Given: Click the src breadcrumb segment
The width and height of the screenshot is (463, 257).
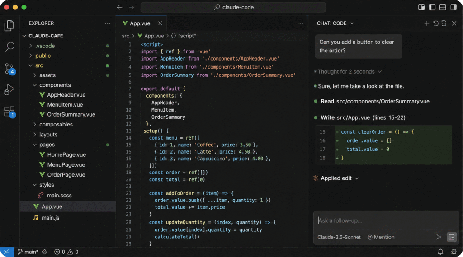Looking at the screenshot, I should [x=126, y=36].
